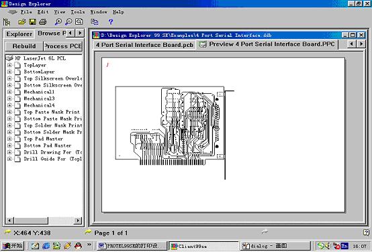Image resolution: width=372 pixels, height=252 pixels.
Task: Expand the Mechanical1 tree node
Action: click(9, 92)
